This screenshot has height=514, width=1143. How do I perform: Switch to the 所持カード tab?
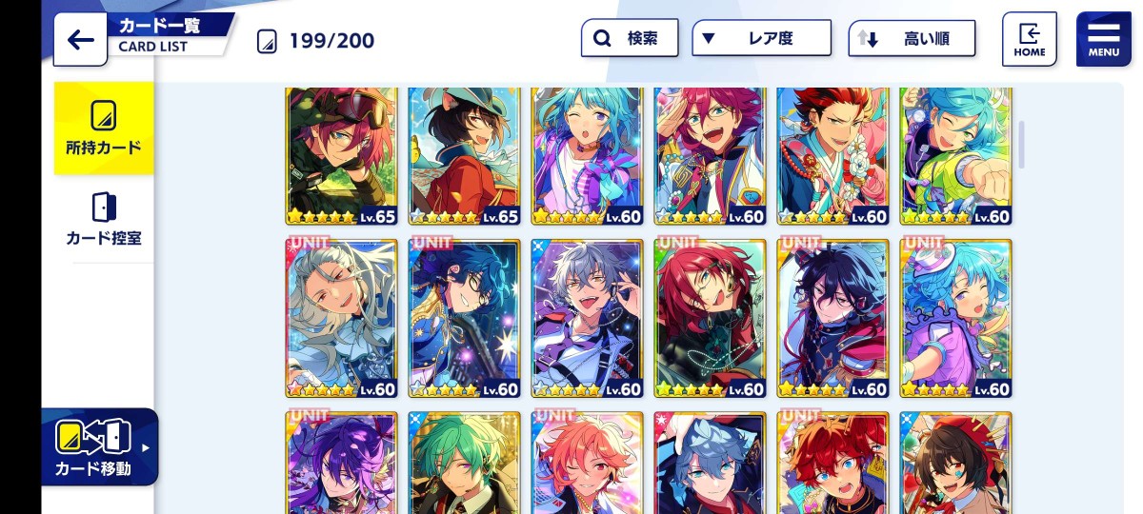click(103, 128)
